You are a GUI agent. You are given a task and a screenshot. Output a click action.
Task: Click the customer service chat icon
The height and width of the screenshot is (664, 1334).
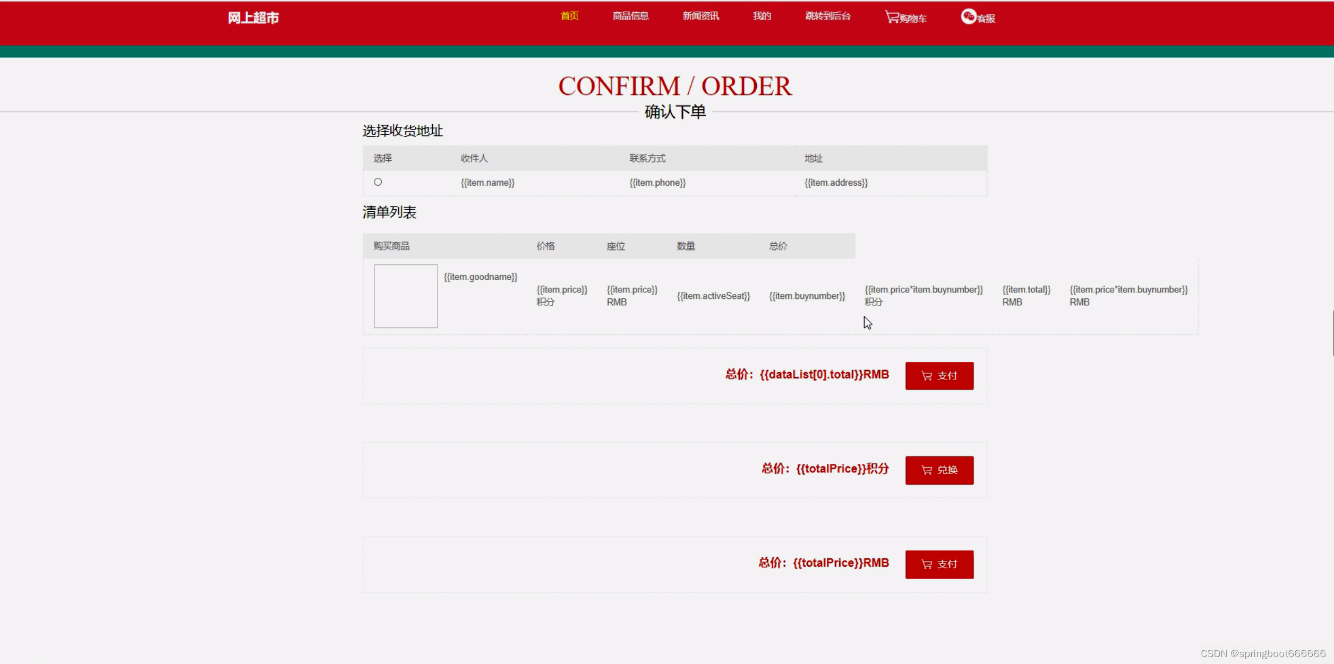968,16
